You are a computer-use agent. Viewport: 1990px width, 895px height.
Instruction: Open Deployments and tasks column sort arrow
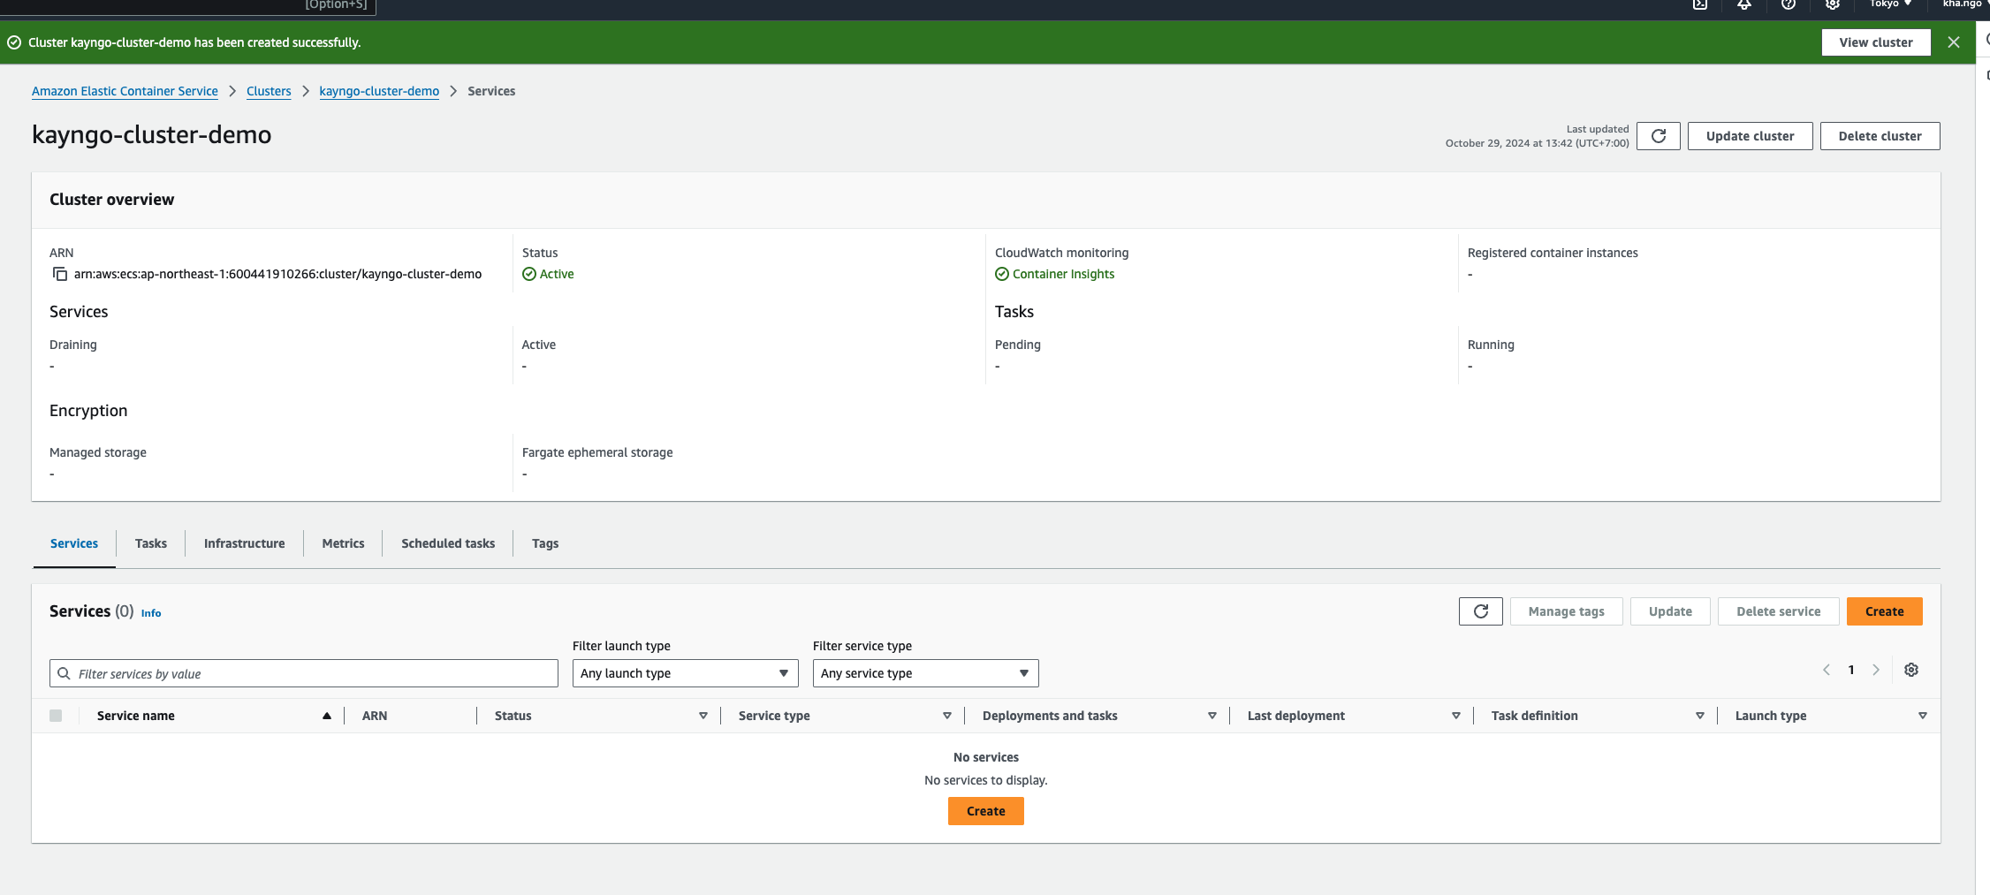click(1212, 716)
